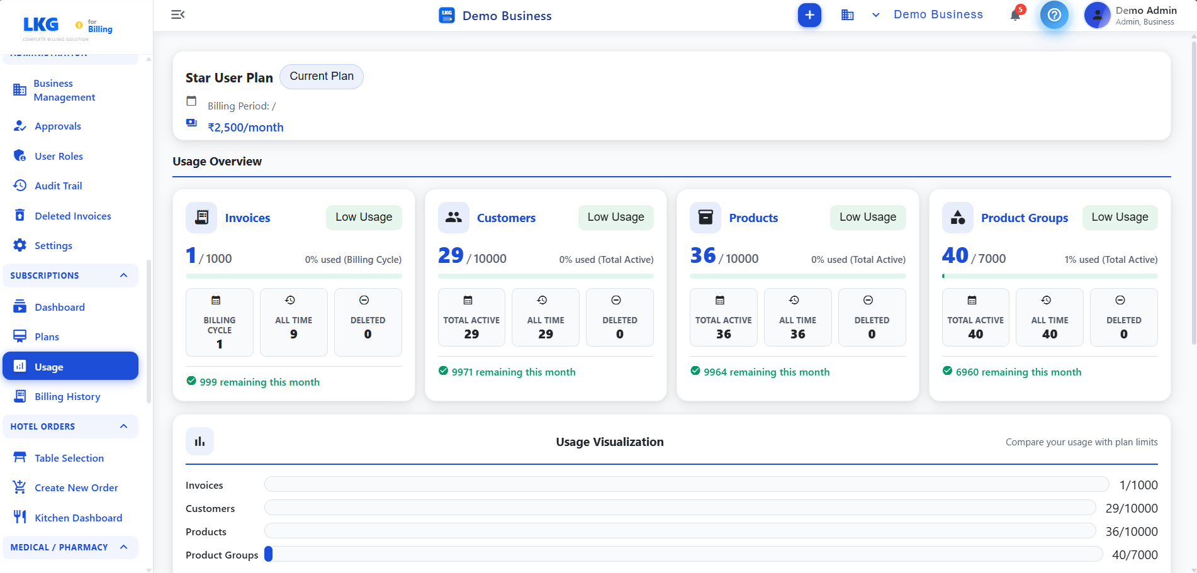Viewport: 1197px width, 573px height.
Task: Click the Table Selection store icon
Action: [20, 457]
